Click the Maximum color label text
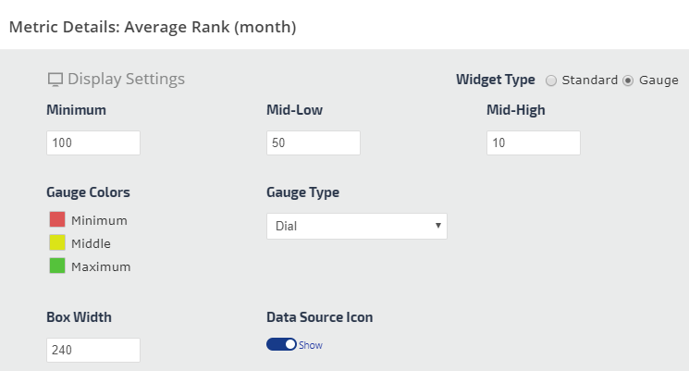 pyautogui.click(x=101, y=266)
